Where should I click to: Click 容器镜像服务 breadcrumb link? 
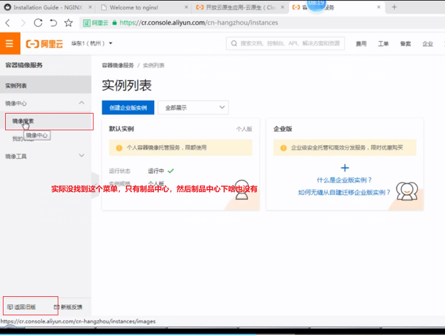[x=118, y=66]
